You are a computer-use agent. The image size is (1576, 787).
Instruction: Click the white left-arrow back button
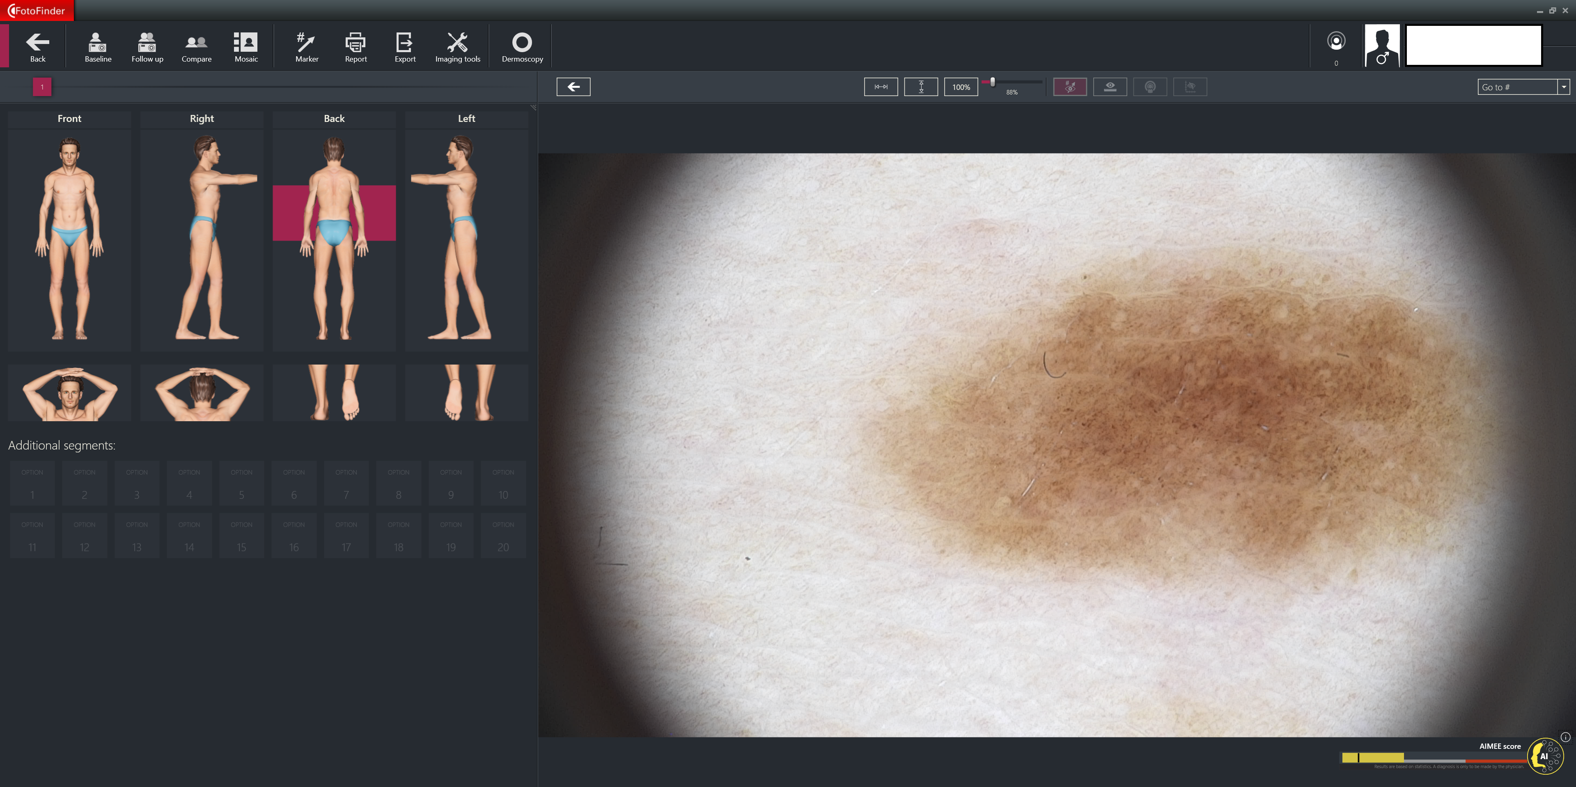[x=573, y=87]
